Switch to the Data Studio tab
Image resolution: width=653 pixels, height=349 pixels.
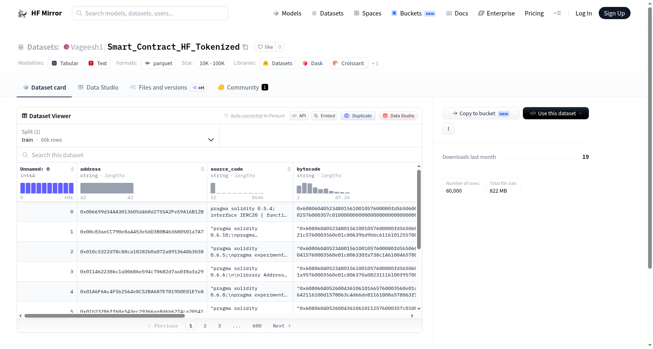click(x=98, y=87)
